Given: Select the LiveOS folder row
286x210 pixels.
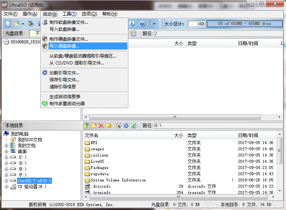Looking at the screenshot, I should pos(180,161).
